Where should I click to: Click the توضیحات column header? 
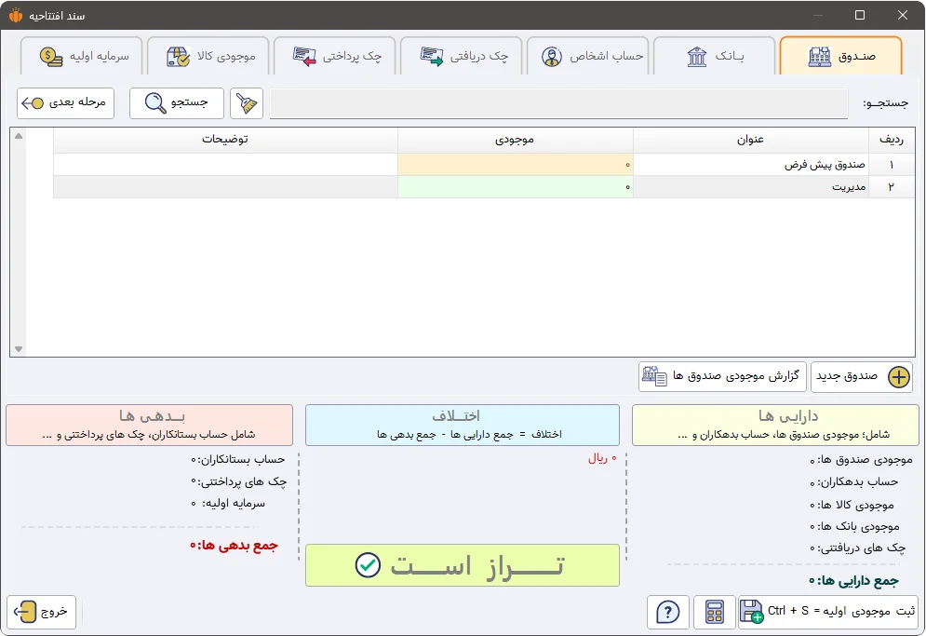[x=225, y=140]
